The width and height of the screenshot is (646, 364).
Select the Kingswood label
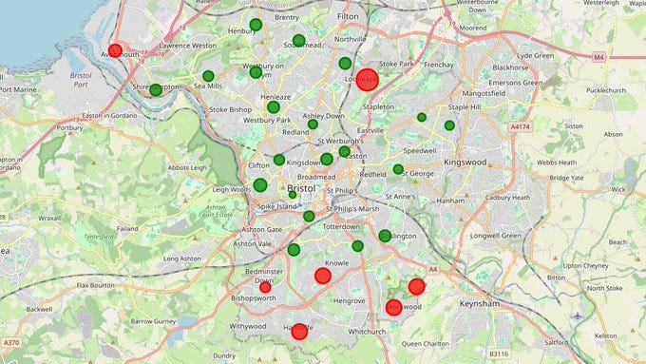(x=465, y=162)
